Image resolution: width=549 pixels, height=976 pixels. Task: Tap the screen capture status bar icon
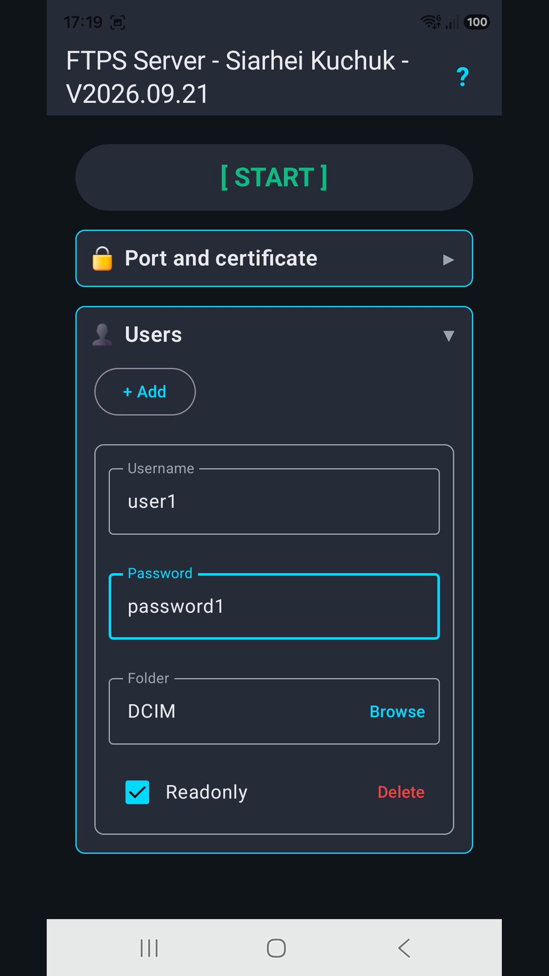(x=118, y=22)
